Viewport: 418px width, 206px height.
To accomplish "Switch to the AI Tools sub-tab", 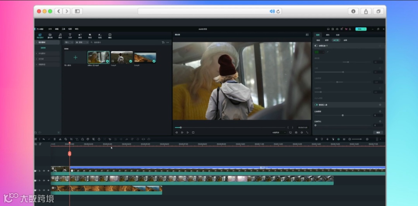I will click(x=336, y=40).
